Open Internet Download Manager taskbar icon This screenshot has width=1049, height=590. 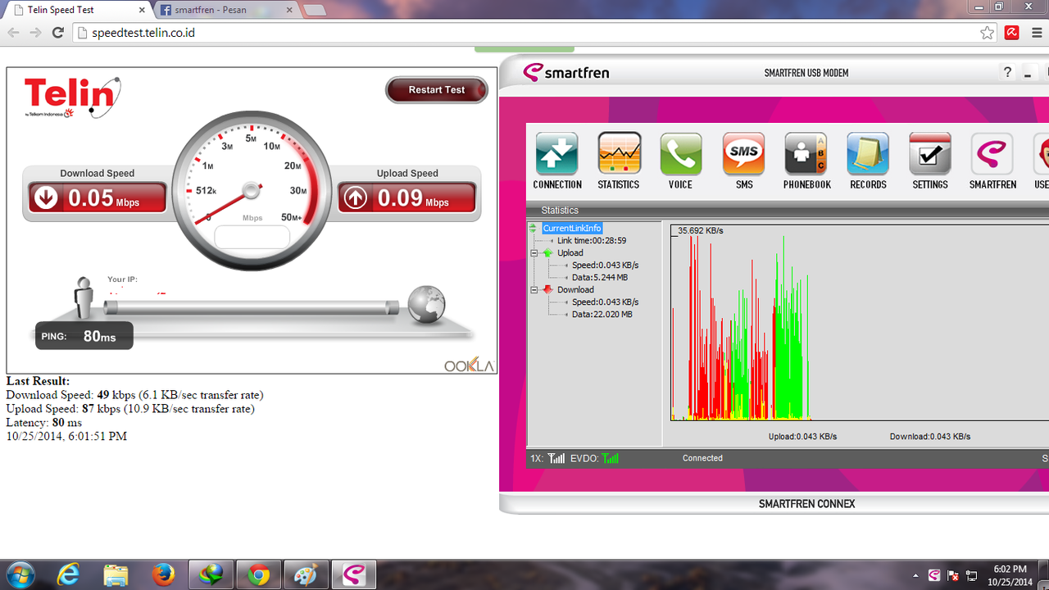(x=211, y=575)
